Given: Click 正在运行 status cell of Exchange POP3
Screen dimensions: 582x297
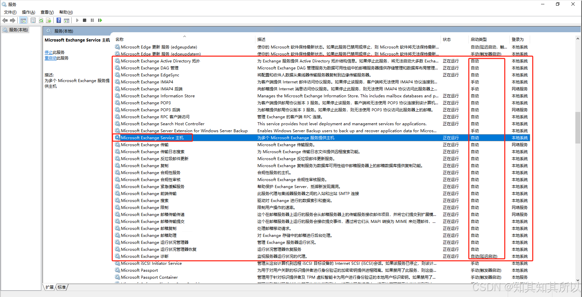Looking at the screenshot, I should pos(450,103).
